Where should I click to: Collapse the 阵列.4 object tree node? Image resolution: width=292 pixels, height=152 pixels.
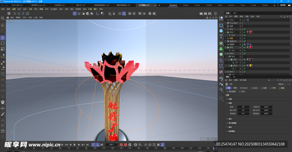(225, 54)
